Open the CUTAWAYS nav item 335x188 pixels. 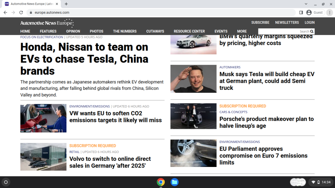pyautogui.click(x=155, y=31)
